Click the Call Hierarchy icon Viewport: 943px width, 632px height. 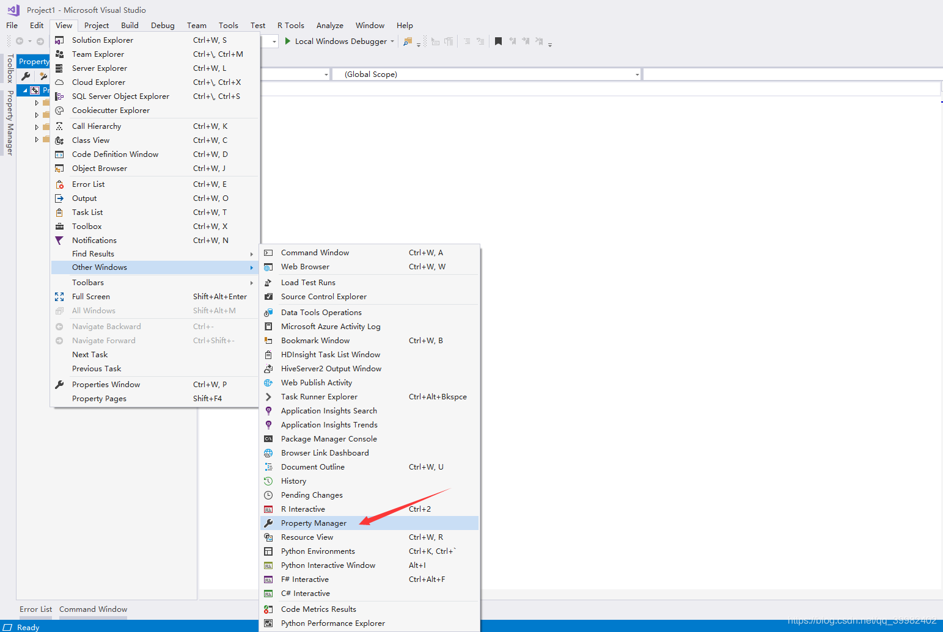[59, 126]
